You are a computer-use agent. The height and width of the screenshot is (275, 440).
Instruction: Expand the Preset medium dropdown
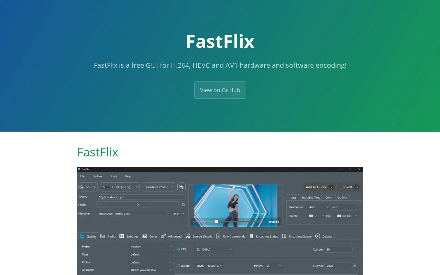point(151,246)
